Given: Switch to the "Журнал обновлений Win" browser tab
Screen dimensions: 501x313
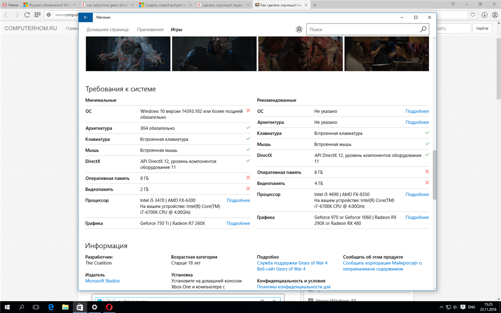Looking at the screenshot, I should click(x=50, y=5).
